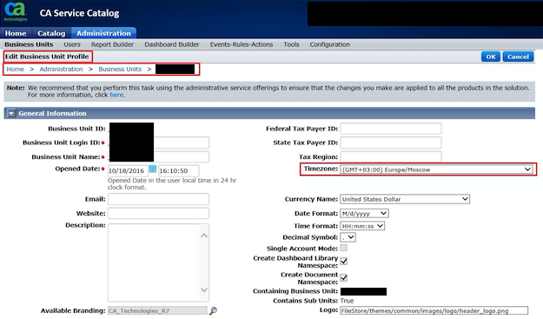Open the Currency Name dropdown

coord(405,199)
